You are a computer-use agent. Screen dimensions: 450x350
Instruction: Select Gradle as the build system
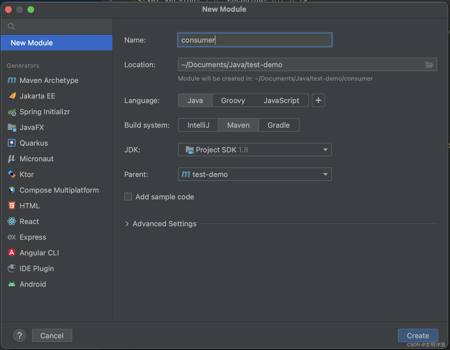[x=279, y=125]
